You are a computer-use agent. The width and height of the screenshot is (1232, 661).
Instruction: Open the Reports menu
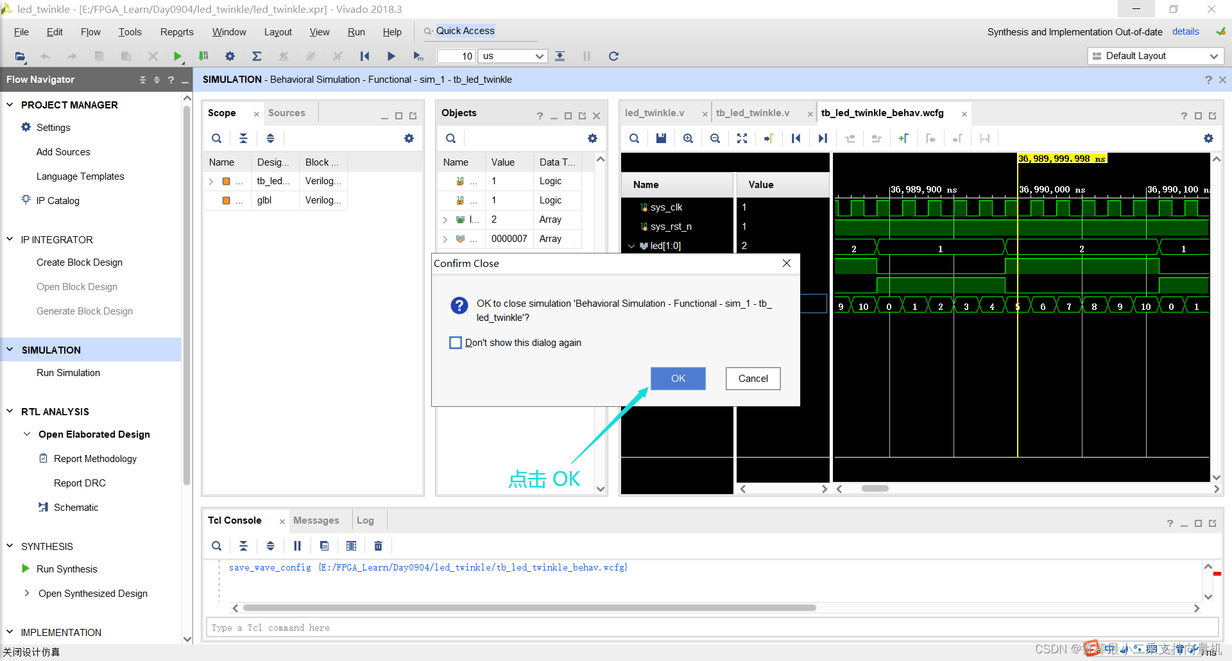point(176,32)
